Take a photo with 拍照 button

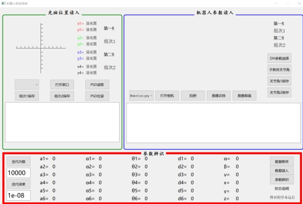pyautogui.click(x=193, y=95)
